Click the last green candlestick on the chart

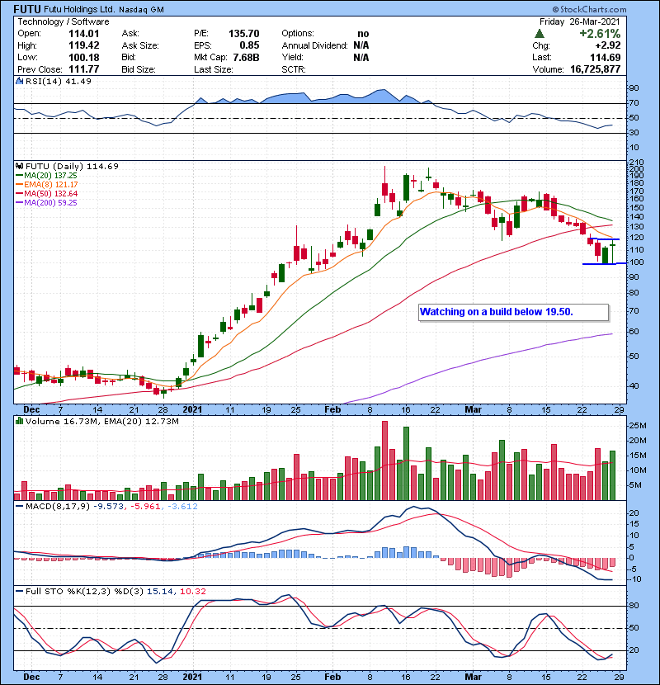click(x=613, y=252)
